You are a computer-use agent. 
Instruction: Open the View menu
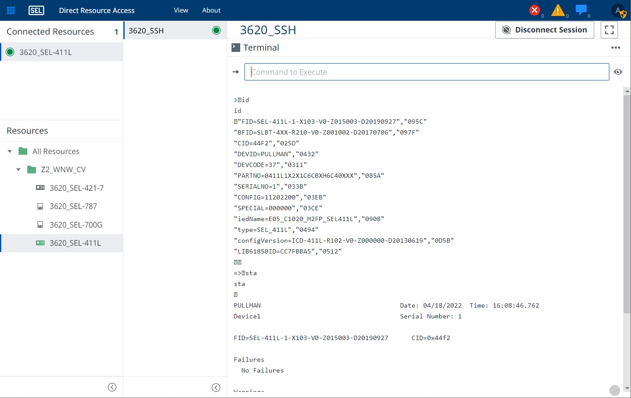click(181, 10)
